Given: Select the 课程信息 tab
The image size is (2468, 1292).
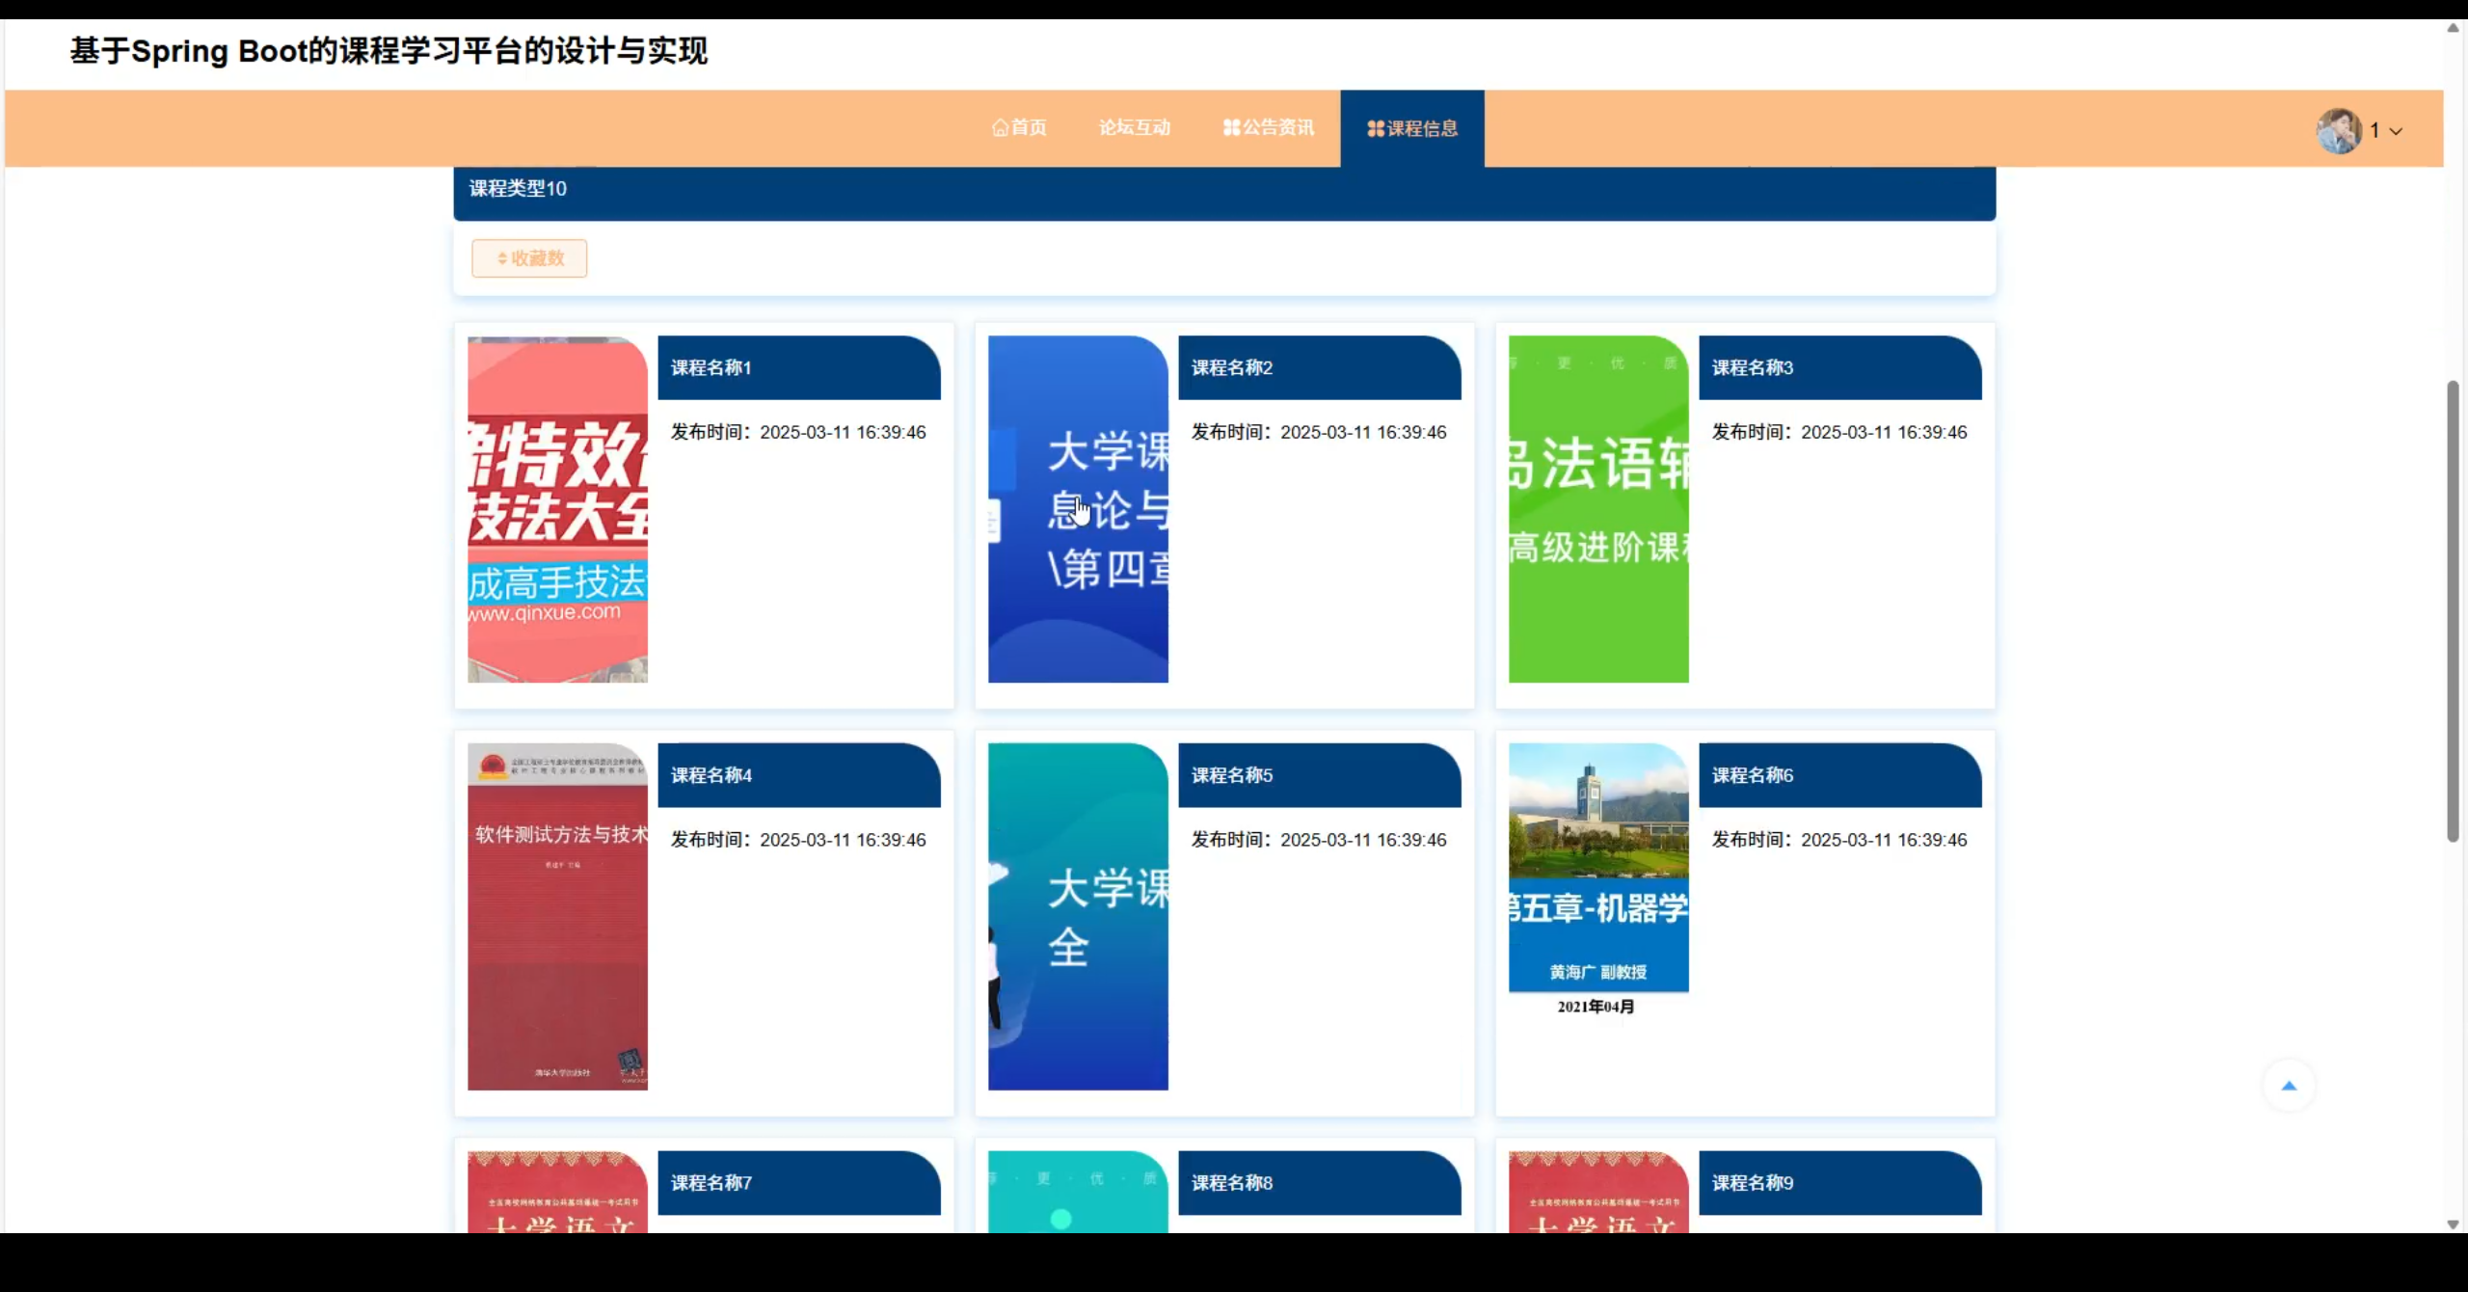Looking at the screenshot, I should [x=1412, y=128].
